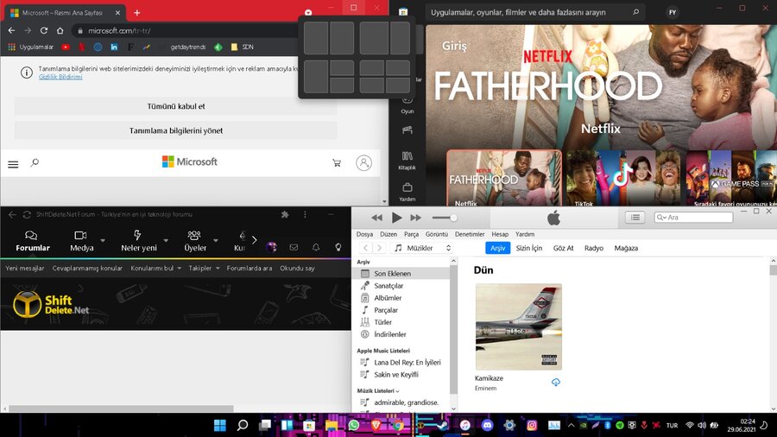Click the Tümünü kabul et button

tap(176, 106)
